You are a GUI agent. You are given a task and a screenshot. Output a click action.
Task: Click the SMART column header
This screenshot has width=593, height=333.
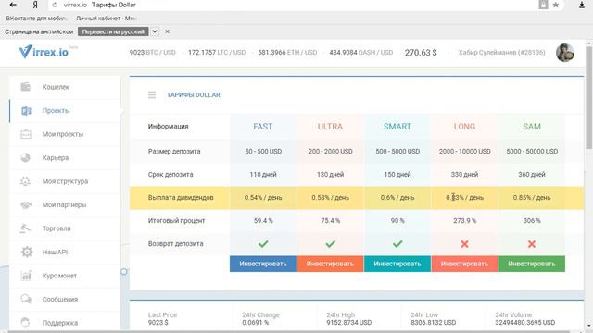(397, 127)
